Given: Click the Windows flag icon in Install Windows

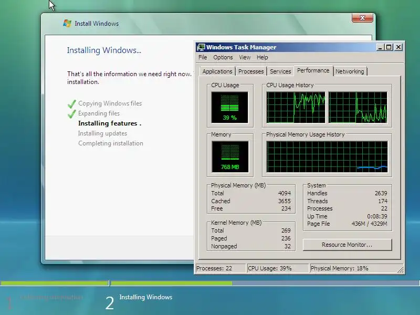Looking at the screenshot, I should [67, 23].
